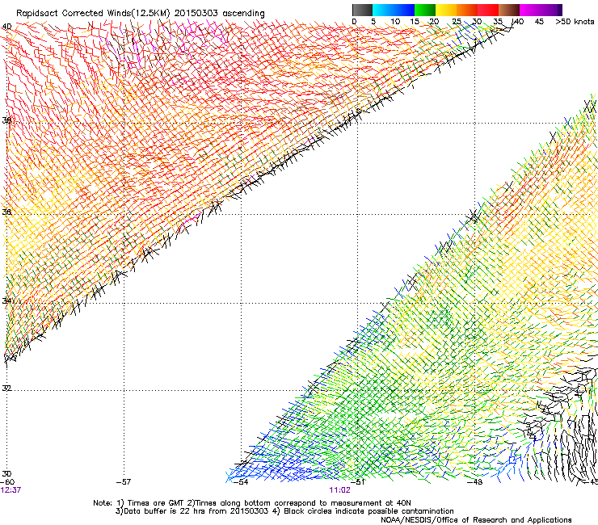Click the chart title 'Rapidscat Corrected Winds(12.5KM) 20150303 ascending'
The image size is (598, 525).
pos(141,14)
